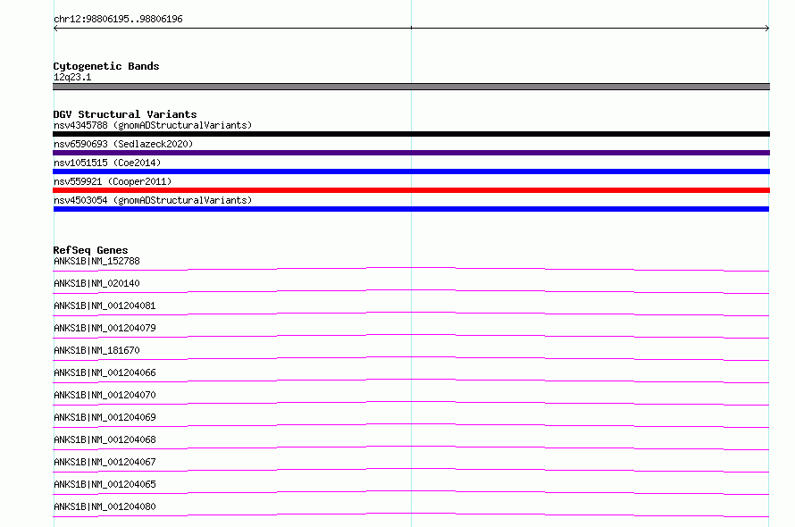This screenshot has width=795, height=527.
Task: Open ANKS1B|NM_001204081 transcript label
Action: (105, 305)
